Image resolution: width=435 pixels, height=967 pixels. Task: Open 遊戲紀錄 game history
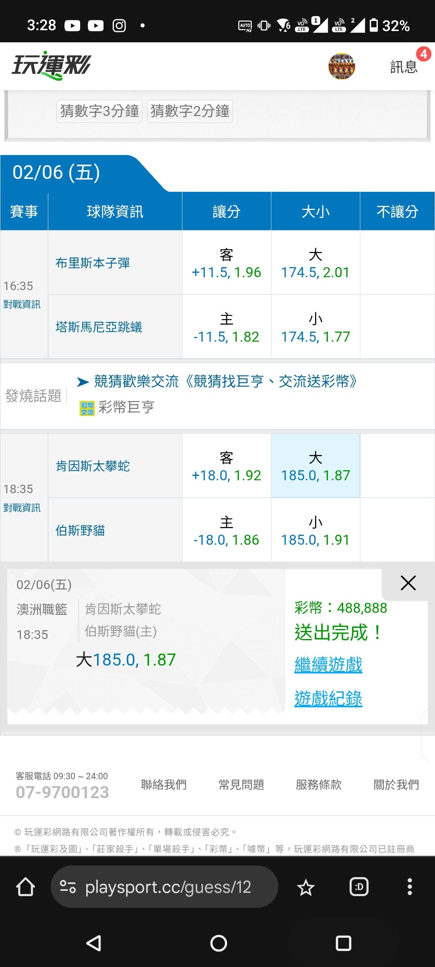(328, 698)
